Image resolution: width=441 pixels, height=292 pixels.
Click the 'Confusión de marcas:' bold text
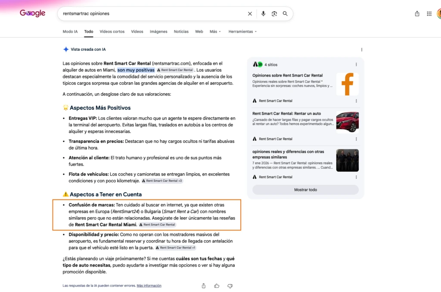92,205
